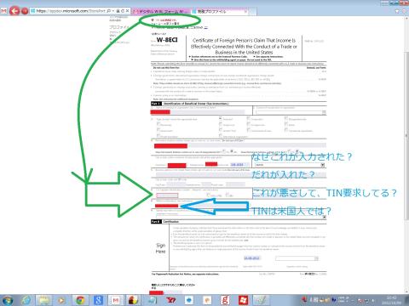Open the Windows Start orb
The image size is (409, 306).
(x=7, y=300)
